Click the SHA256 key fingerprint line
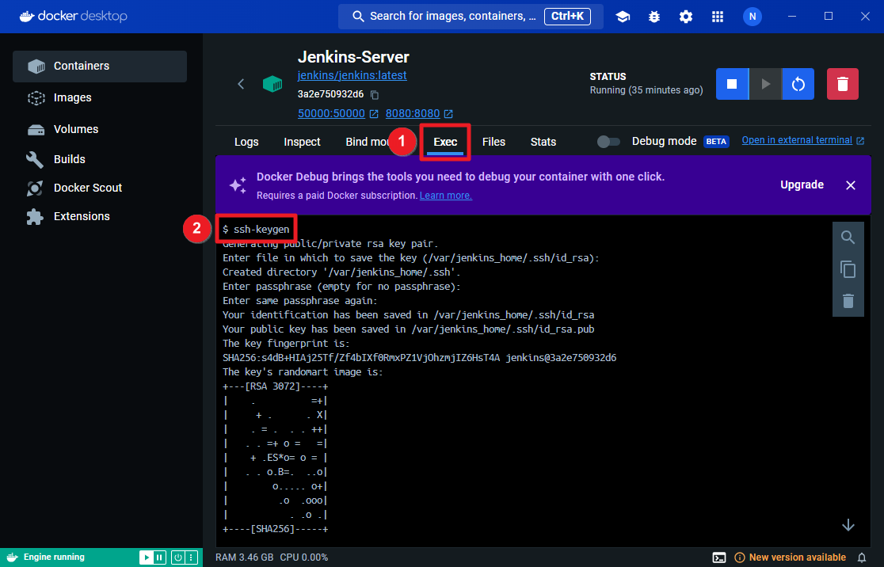Screen dimensions: 884x567 pos(419,358)
